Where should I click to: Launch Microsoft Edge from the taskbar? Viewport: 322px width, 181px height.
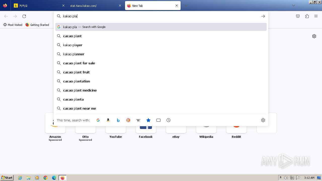[54, 178]
